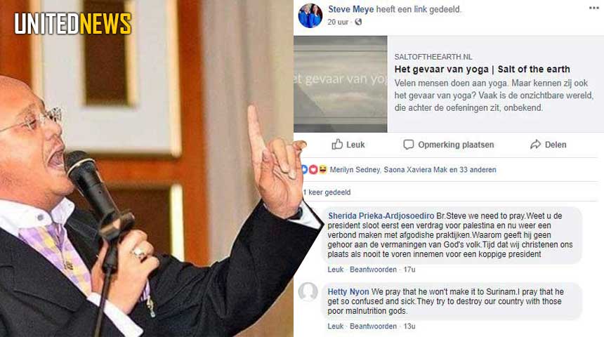Click Steve Meye's profile picture
Screen dimensions: 604x337
tap(310, 15)
